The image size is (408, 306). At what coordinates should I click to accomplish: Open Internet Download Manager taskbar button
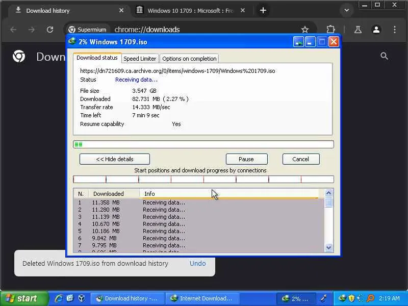pyautogui.click(x=202, y=298)
